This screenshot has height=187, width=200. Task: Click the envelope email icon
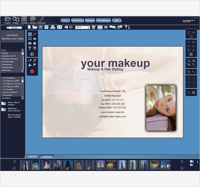click(59, 27)
